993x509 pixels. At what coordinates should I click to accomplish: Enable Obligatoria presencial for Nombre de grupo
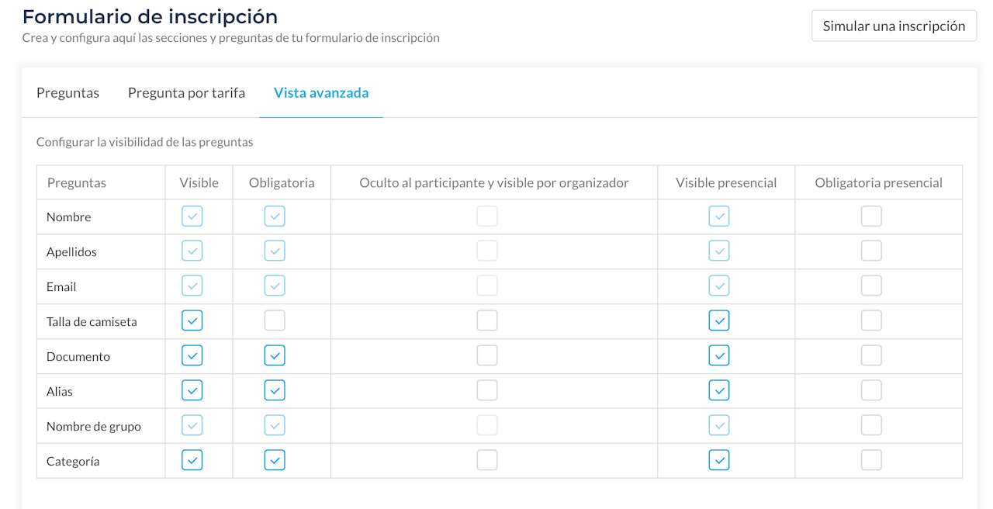click(871, 425)
